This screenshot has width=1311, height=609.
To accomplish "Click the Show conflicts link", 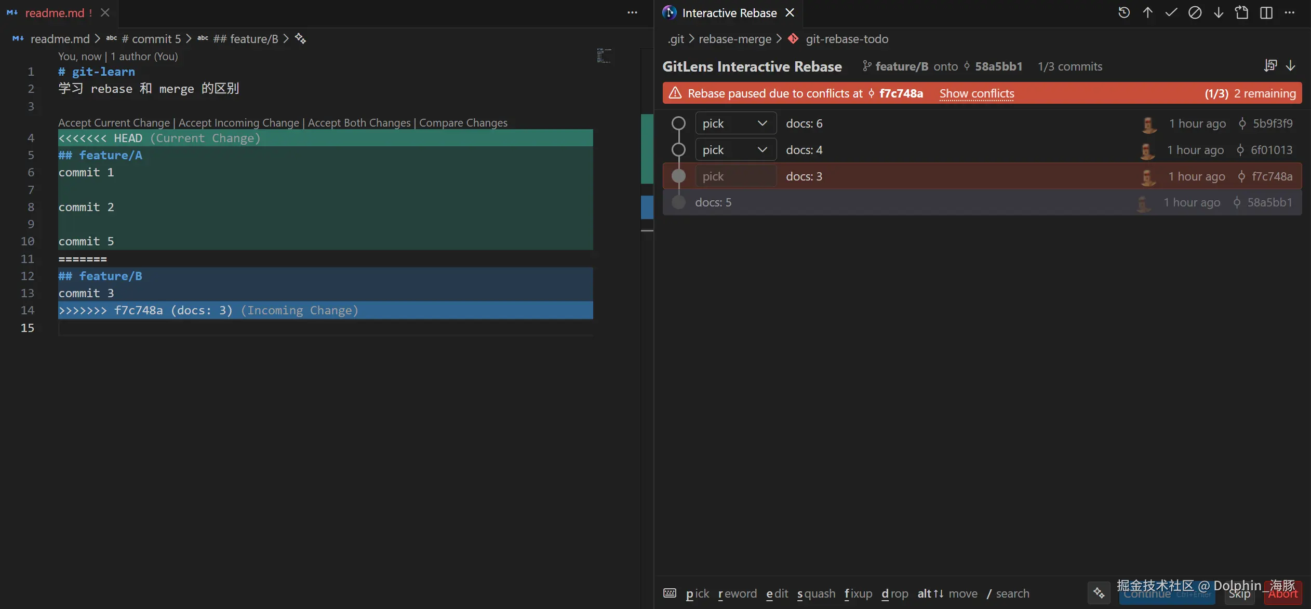I will click(976, 93).
